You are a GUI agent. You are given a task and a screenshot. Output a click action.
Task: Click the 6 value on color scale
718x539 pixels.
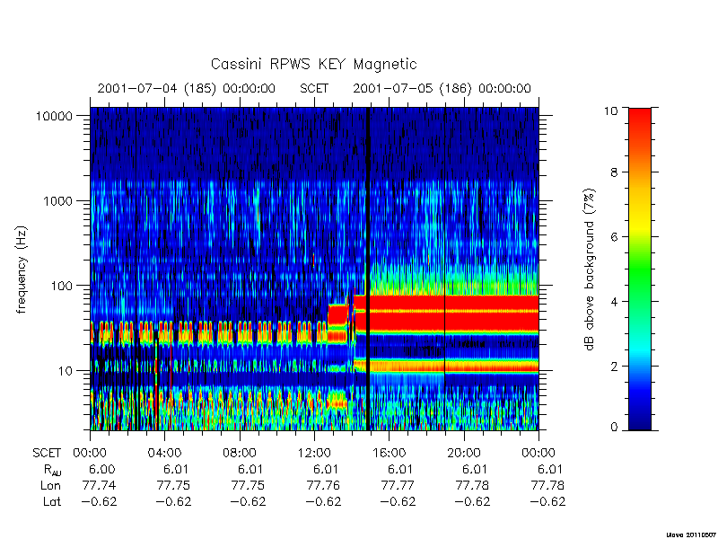[615, 237]
